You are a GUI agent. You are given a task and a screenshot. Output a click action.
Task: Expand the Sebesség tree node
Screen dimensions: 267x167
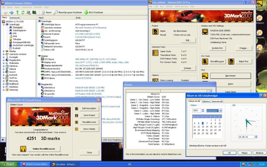[4, 90]
